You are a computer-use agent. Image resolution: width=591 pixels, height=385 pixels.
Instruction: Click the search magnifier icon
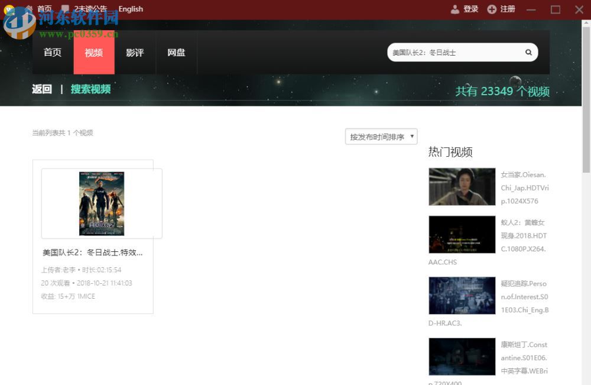pyautogui.click(x=528, y=53)
